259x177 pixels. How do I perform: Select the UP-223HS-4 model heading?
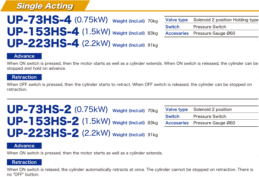pyautogui.click(x=43, y=44)
